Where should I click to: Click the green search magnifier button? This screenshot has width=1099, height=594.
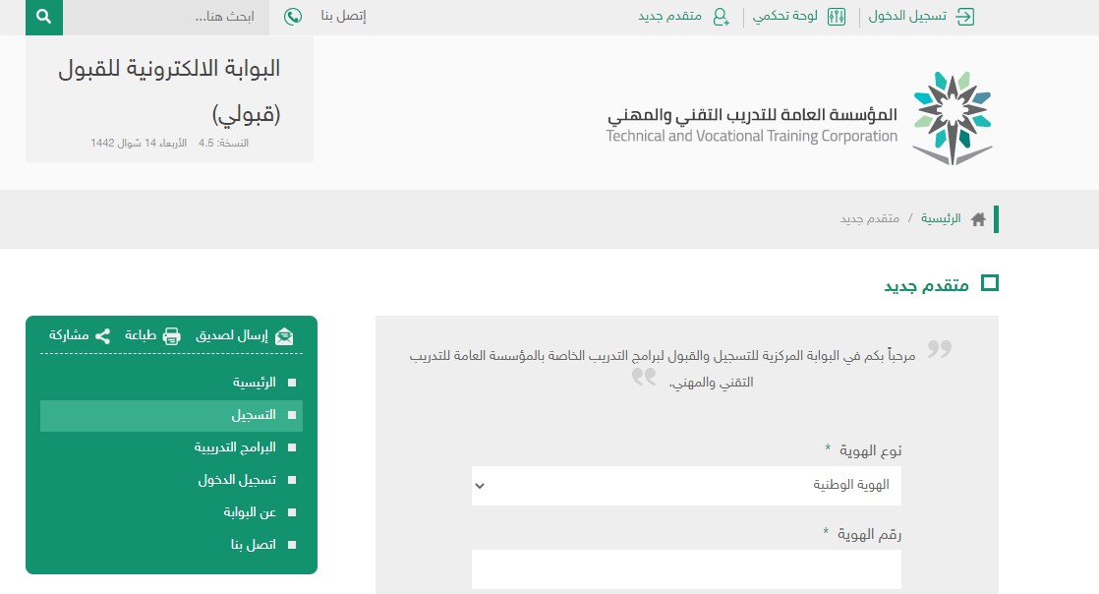click(x=44, y=17)
